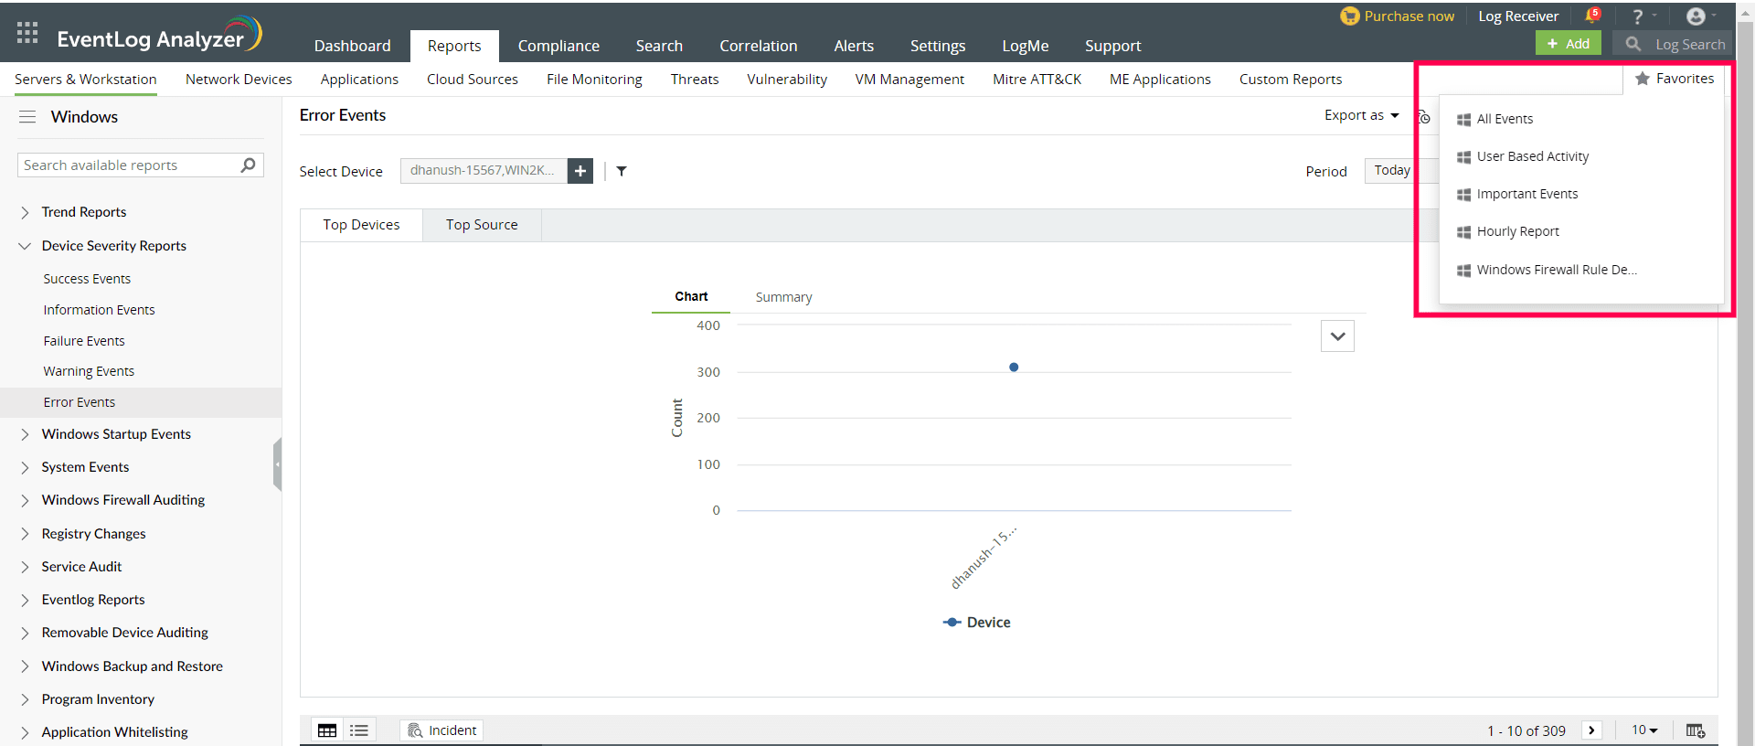Expand Registry Changes node
Image resolution: width=1755 pixels, height=746 pixels.
(x=25, y=534)
